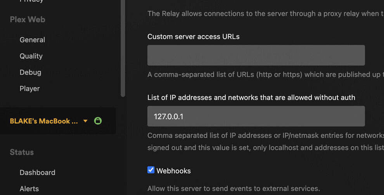
Task: Select the partially visible Privacy item
Action: tap(31, 1)
